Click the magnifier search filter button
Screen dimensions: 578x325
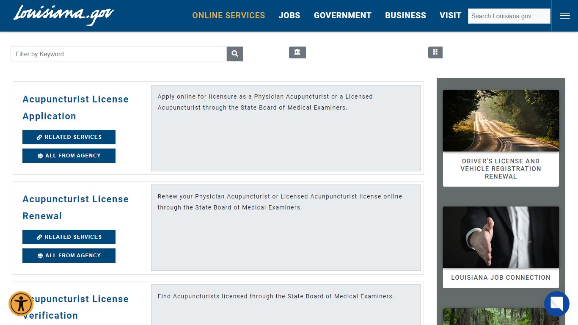click(235, 54)
